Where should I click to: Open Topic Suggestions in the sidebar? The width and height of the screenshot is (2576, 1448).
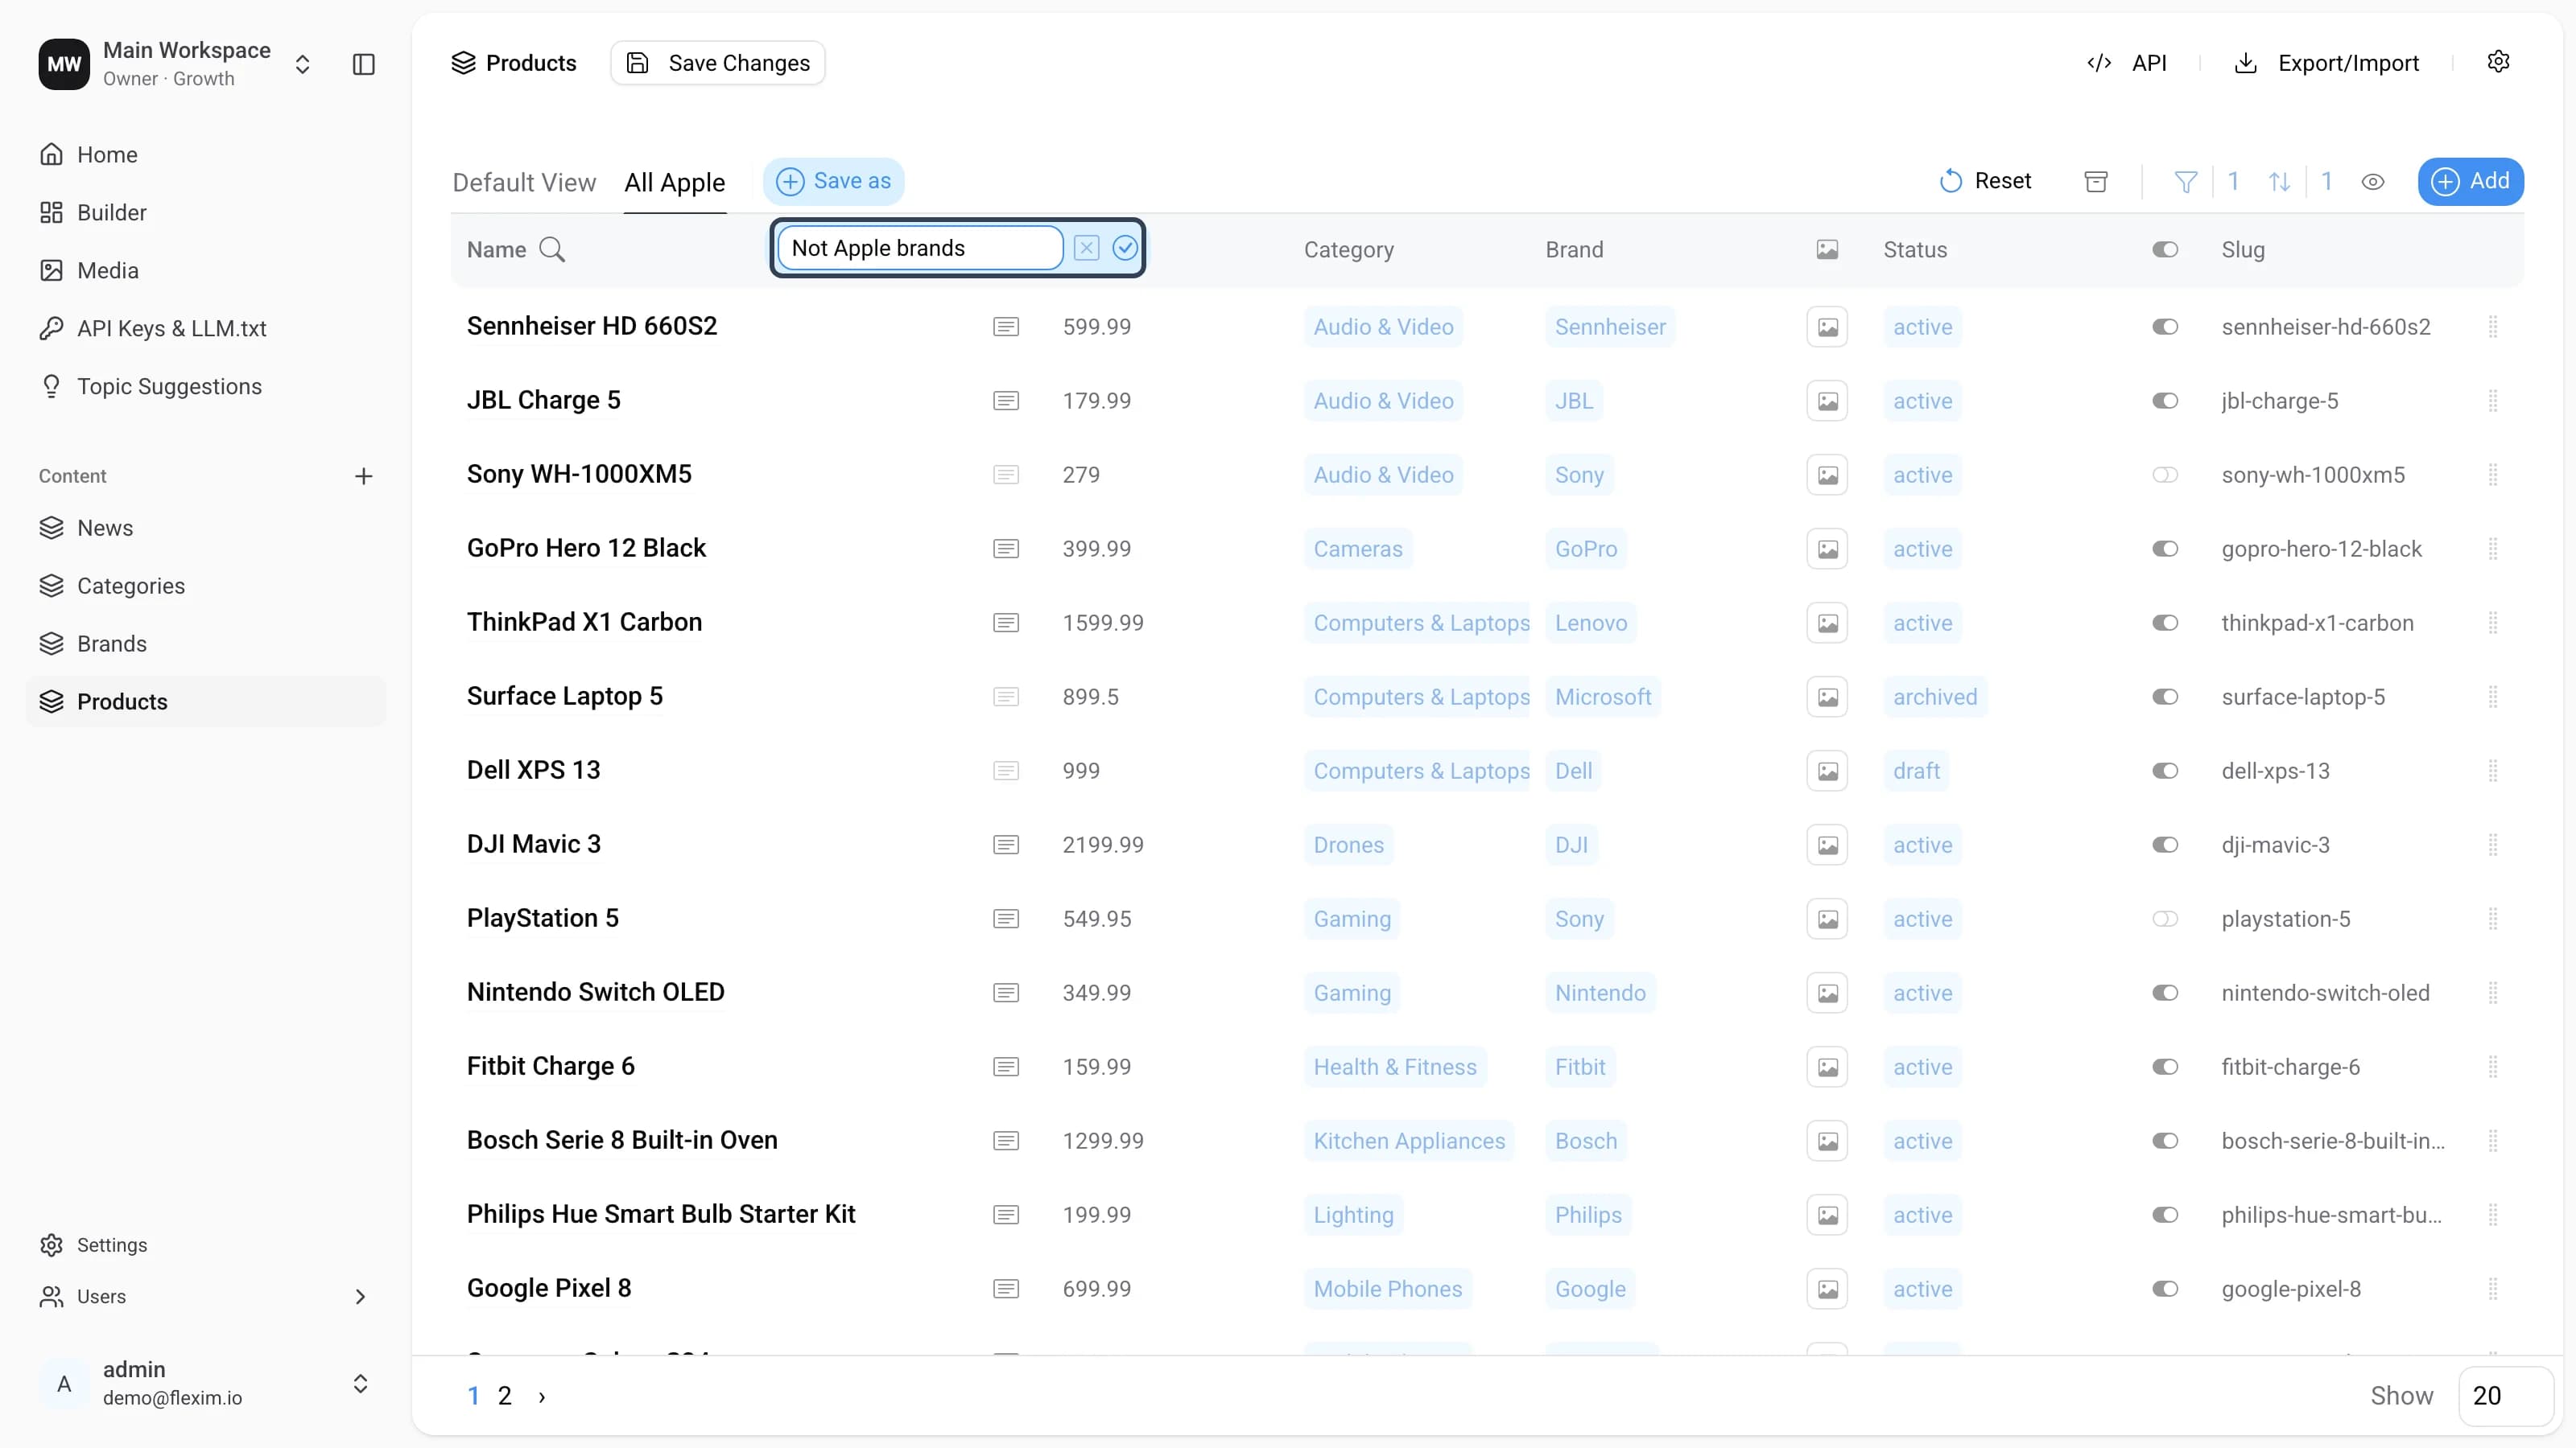click(205, 386)
